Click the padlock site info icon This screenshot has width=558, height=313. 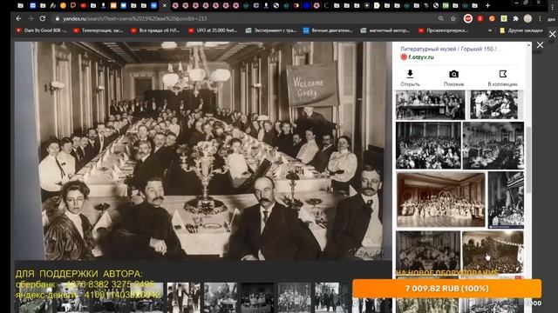57,18
